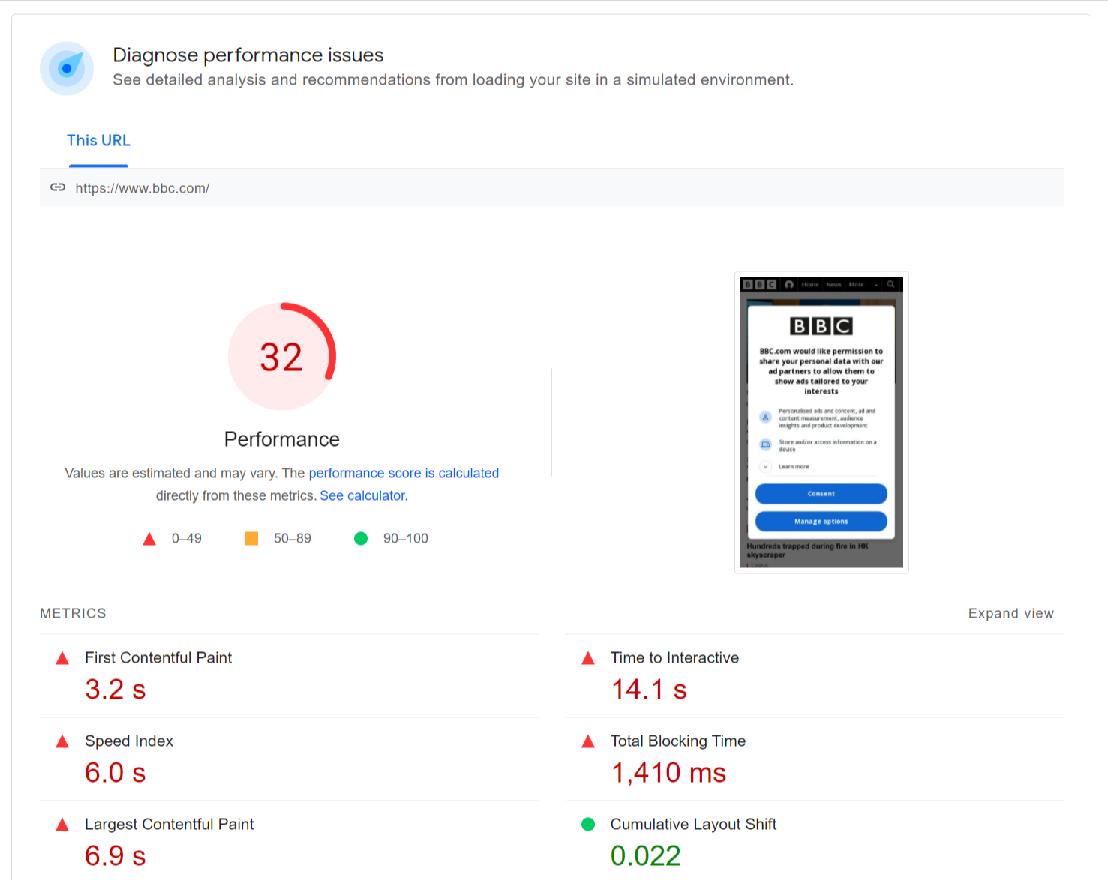
Task: Click the red triangle 0–49 legend icon
Action: coord(149,539)
